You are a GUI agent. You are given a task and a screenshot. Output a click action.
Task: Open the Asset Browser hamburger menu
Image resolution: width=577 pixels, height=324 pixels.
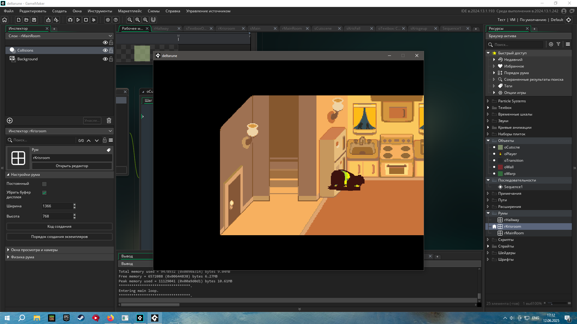568,44
